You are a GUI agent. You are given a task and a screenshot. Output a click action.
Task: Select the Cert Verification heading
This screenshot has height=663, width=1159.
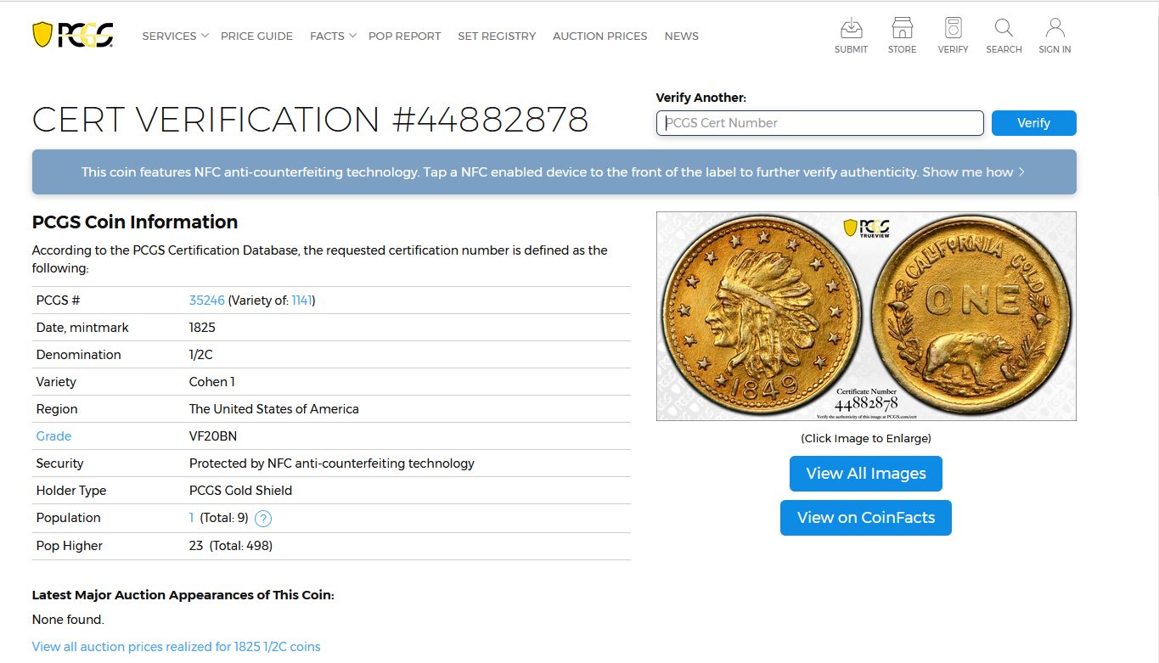(310, 120)
